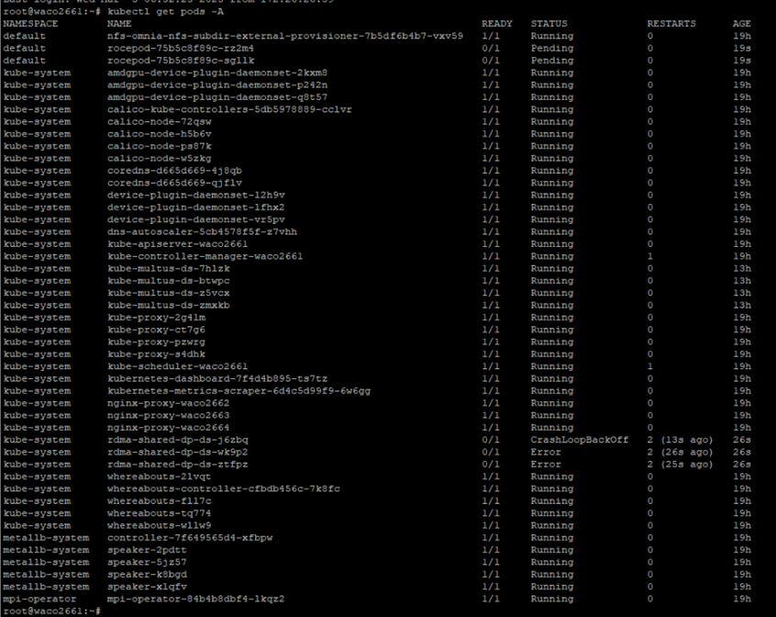Select calico-node-72qsw pod name
The height and width of the screenshot is (617, 776).
pos(160,121)
